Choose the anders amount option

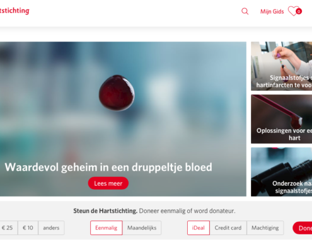(x=51, y=228)
